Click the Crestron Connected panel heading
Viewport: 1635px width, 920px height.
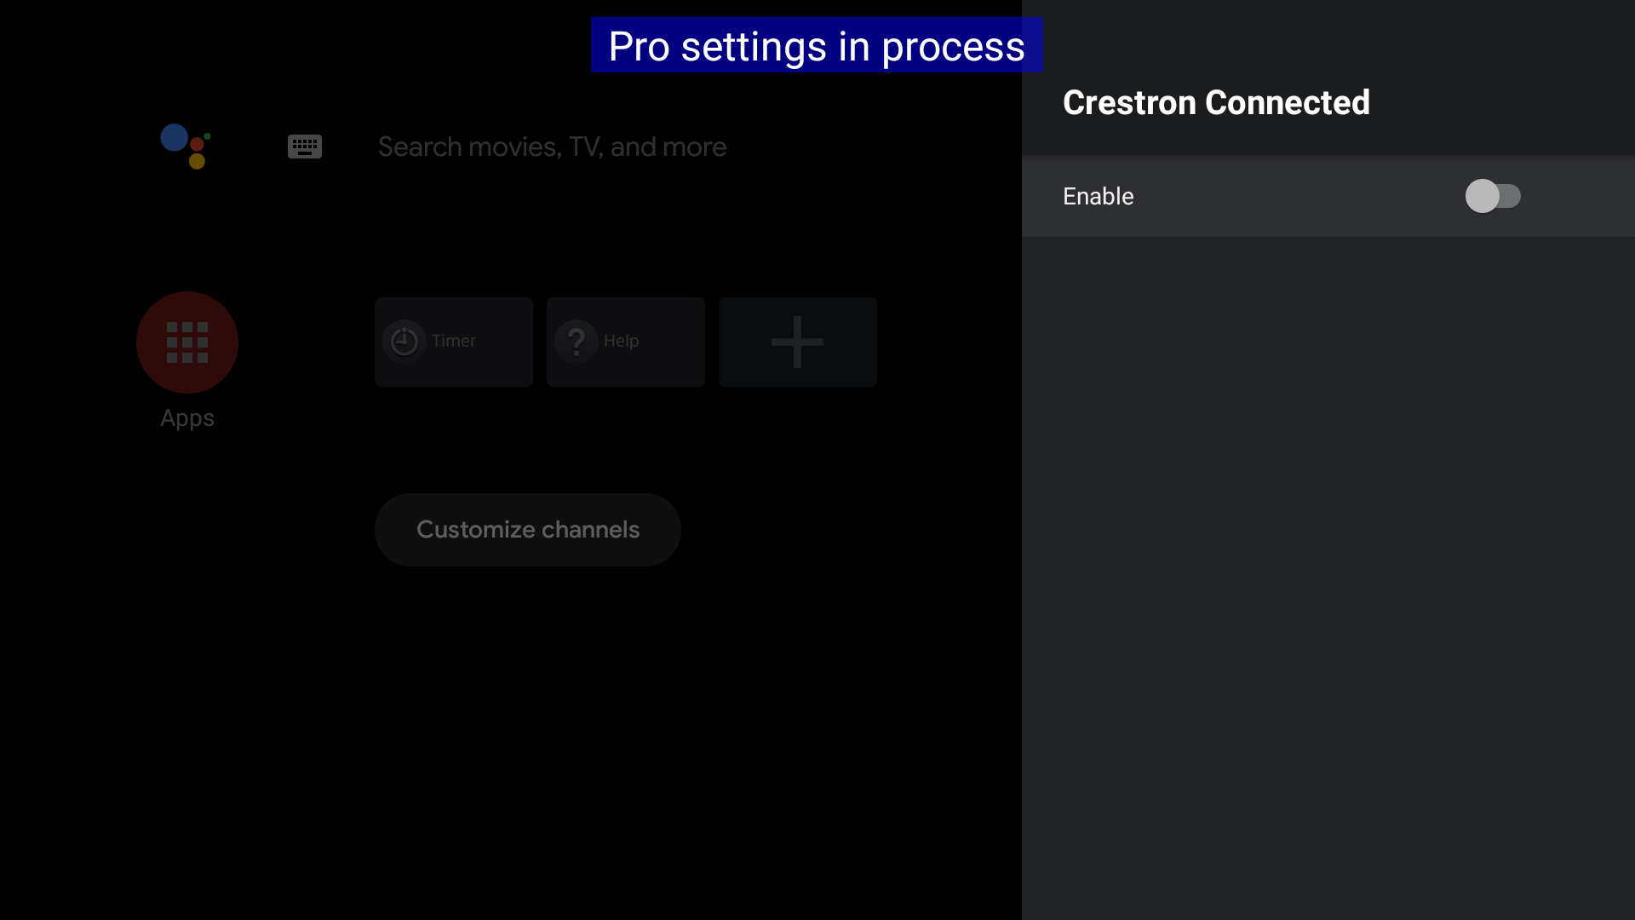tap(1216, 103)
